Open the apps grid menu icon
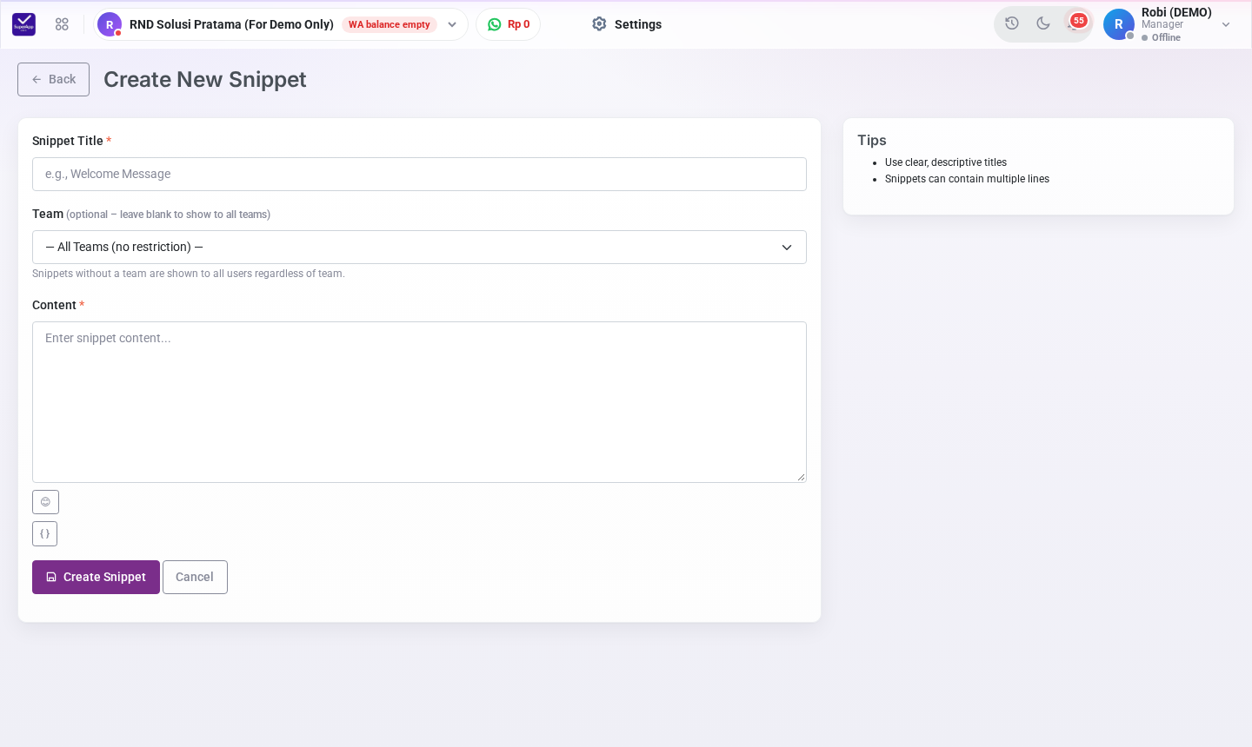Viewport: 1252px width, 747px height. click(62, 24)
